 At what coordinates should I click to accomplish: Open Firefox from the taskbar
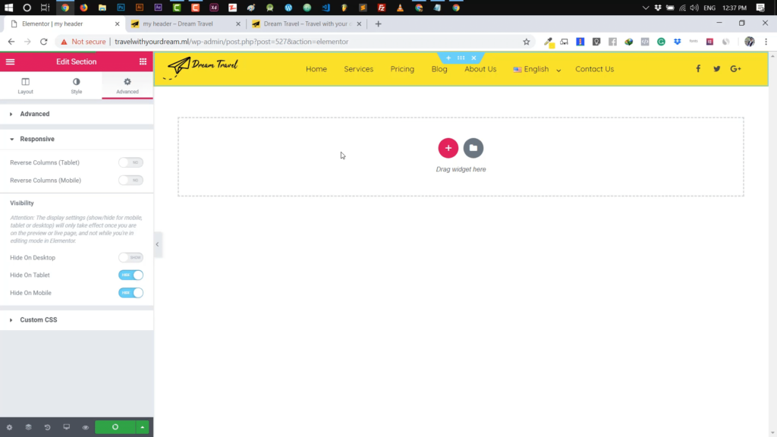click(83, 8)
